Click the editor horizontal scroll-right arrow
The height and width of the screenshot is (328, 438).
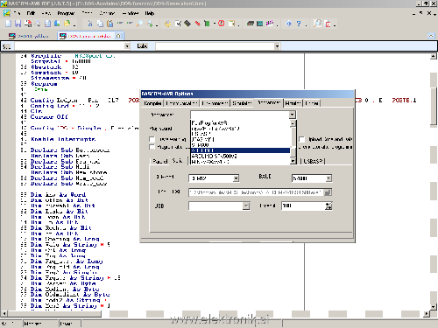point(427,314)
